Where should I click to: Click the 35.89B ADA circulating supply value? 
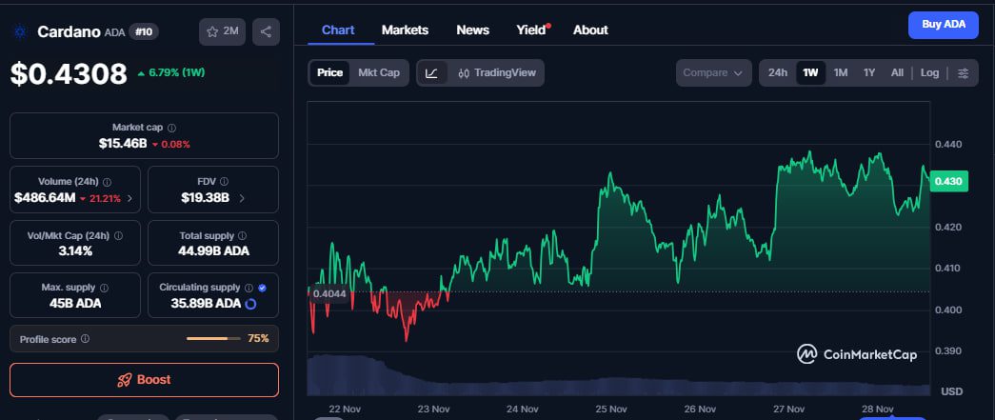[x=206, y=304]
